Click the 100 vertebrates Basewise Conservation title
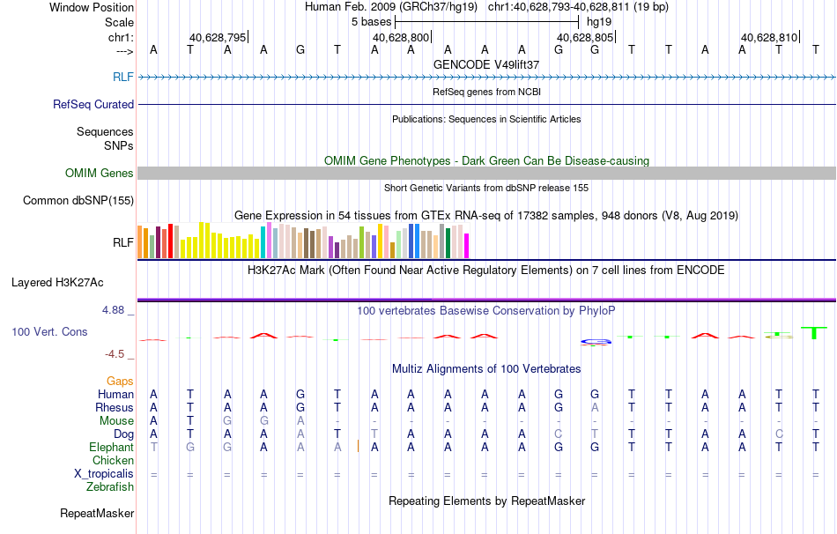Screen dimensions: 837x534 486,310
